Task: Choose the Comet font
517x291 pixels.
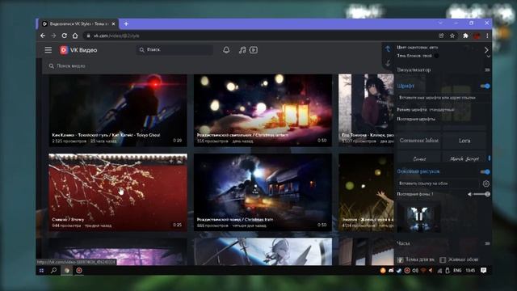Action: tap(418, 158)
